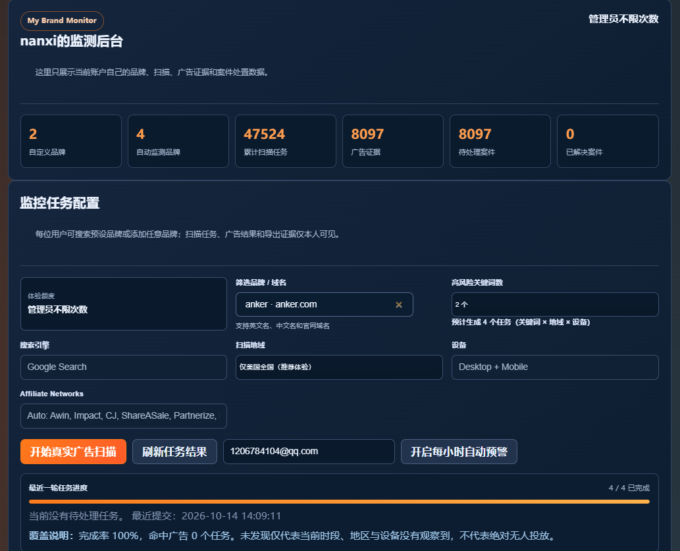
Task: Open the 扫描地域 dropdown showing 仅美国全国
Action: 339,367
